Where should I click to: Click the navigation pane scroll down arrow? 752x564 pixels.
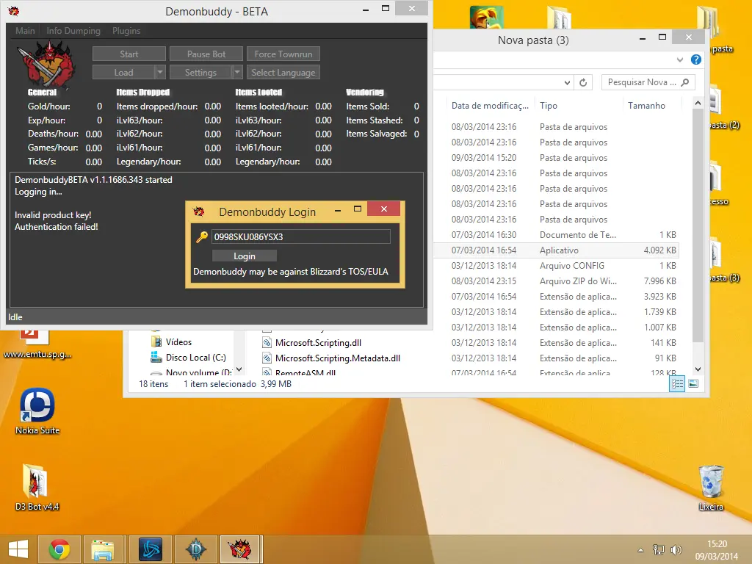point(239,369)
